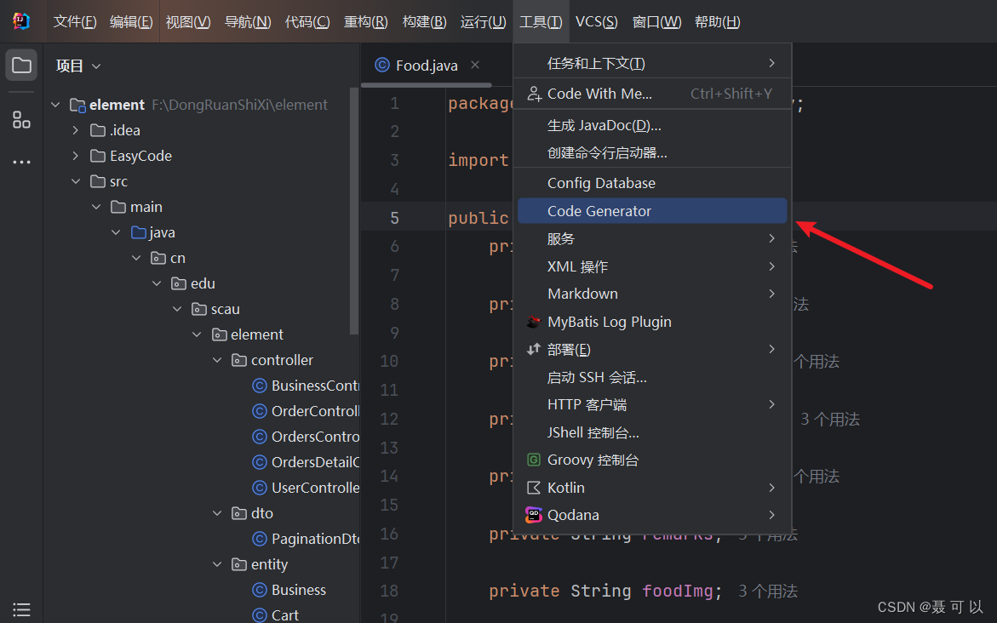Click the EasyCode folder icon
This screenshot has height=623, width=997.
(x=98, y=156)
